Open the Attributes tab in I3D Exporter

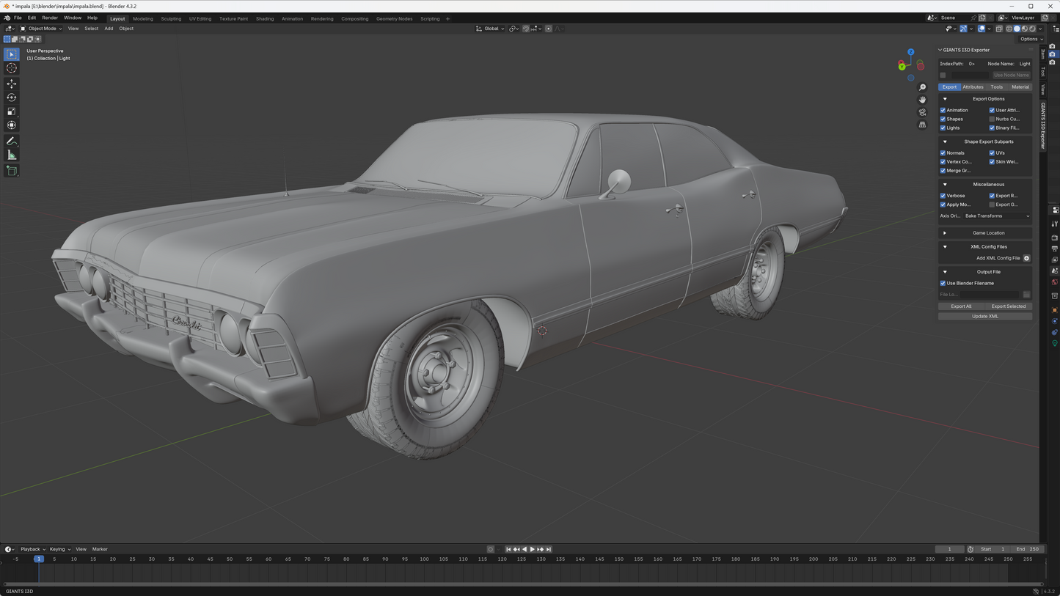pyautogui.click(x=973, y=87)
